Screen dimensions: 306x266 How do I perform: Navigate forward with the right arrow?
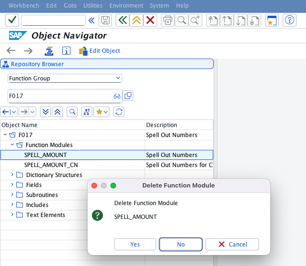tap(28, 51)
